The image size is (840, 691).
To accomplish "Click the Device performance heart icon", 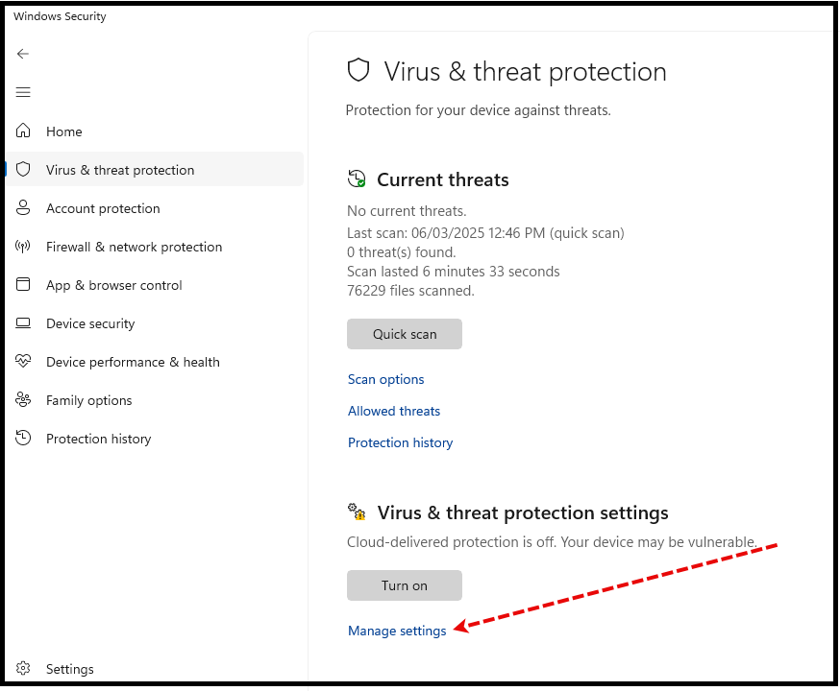I will coord(23,361).
